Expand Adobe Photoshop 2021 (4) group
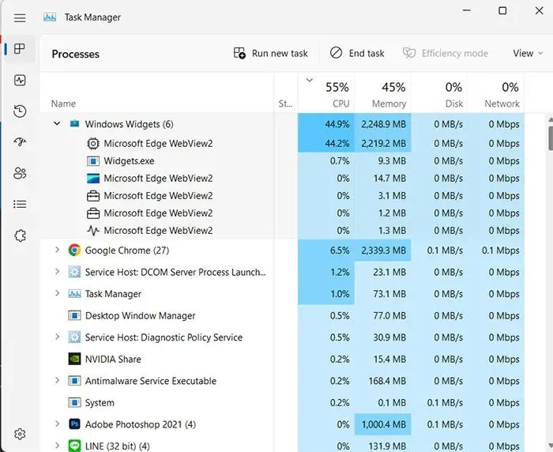The height and width of the screenshot is (452, 553). 57,424
